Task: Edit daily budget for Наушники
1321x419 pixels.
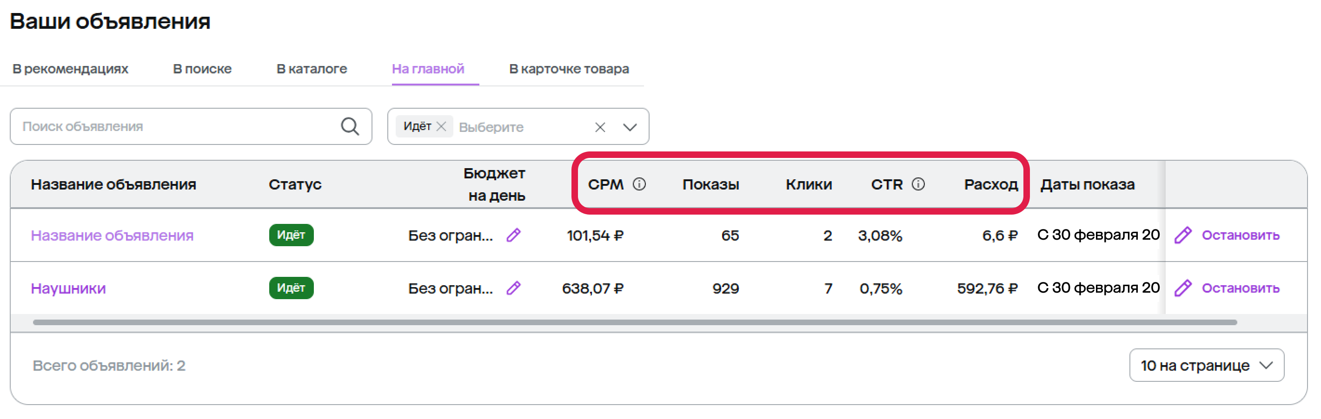Action: (x=513, y=288)
